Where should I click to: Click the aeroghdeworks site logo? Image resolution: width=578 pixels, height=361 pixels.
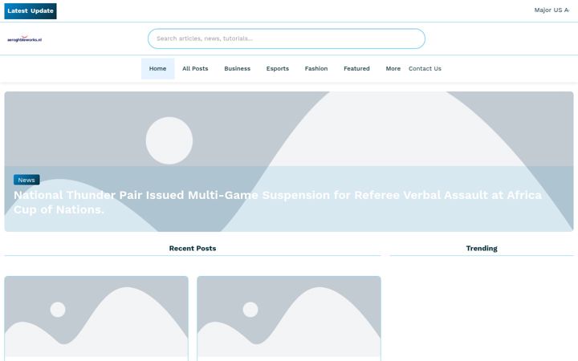[x=24, y=39]
